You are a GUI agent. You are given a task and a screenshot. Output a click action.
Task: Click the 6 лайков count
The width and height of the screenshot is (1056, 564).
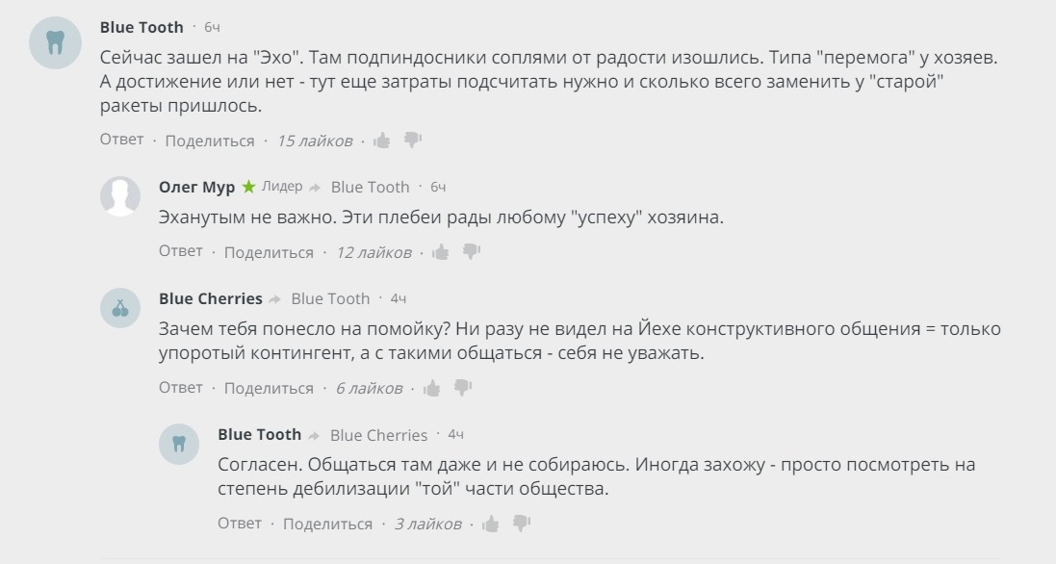[369, 388]
